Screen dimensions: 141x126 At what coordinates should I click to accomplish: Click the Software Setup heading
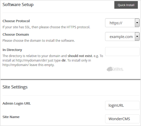point(18,4)
